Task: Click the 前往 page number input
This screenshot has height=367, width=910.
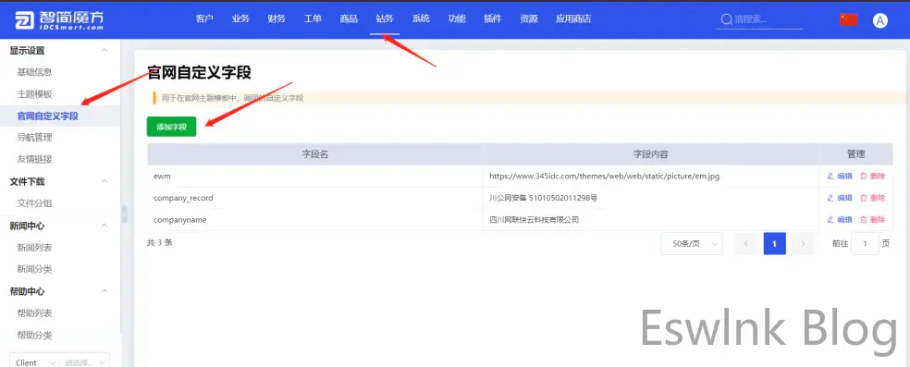Action: [866, 244]
